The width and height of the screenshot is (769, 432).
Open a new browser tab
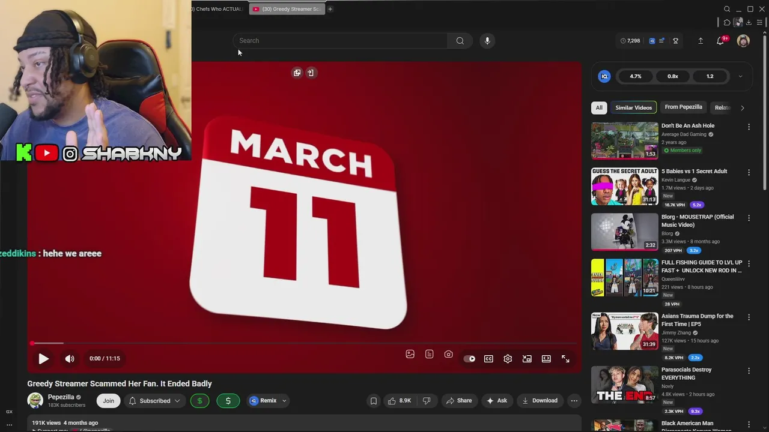pos(330,9)
